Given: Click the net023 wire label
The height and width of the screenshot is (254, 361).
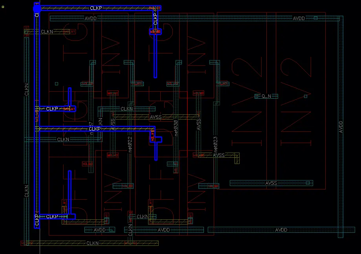Looking at the screenshot, I should click(x=216, y=145).
